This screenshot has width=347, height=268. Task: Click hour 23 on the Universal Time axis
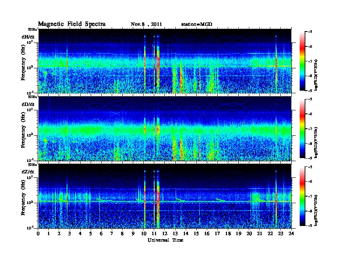280,233
